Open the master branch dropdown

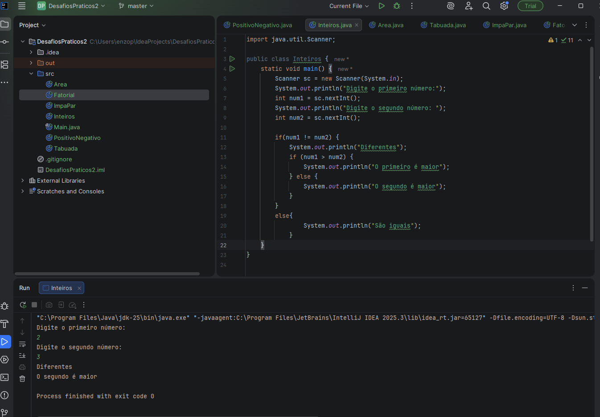click(x=136, y=6)
